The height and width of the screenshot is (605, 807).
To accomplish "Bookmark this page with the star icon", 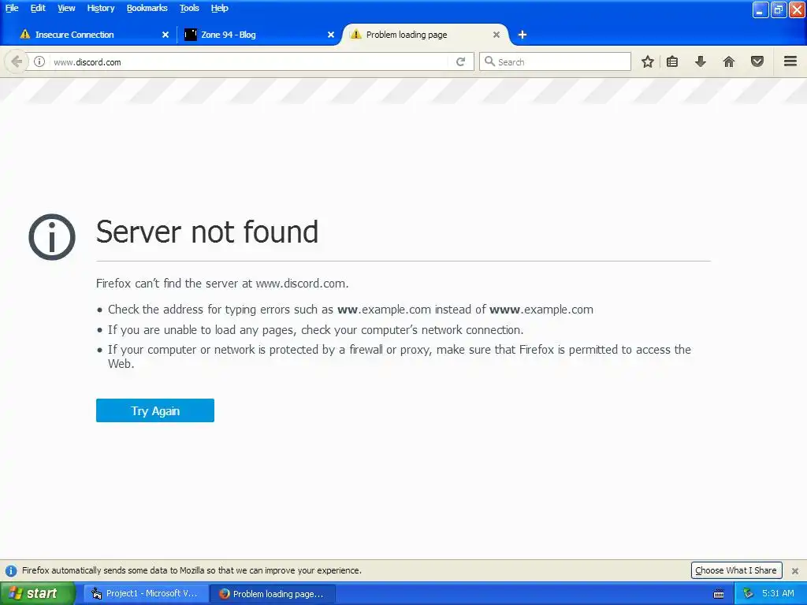I will 648,61.
